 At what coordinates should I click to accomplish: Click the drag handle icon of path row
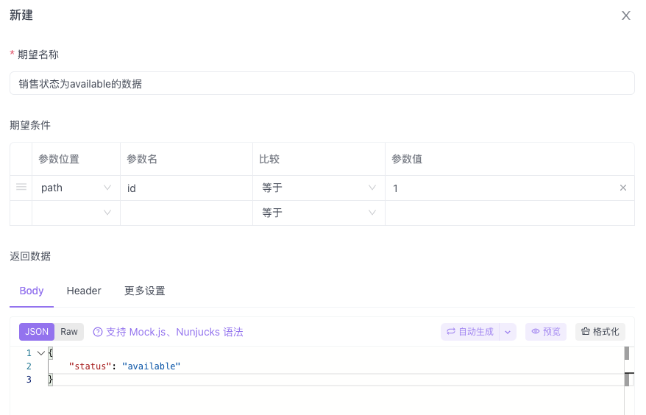tap(21, 187)
